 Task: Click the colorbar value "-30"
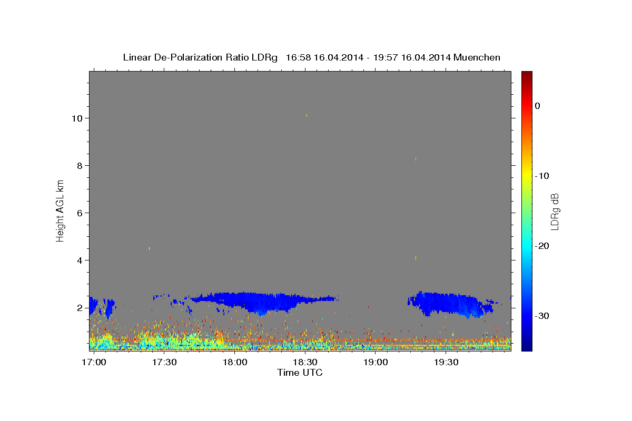(x=542, y=316)
